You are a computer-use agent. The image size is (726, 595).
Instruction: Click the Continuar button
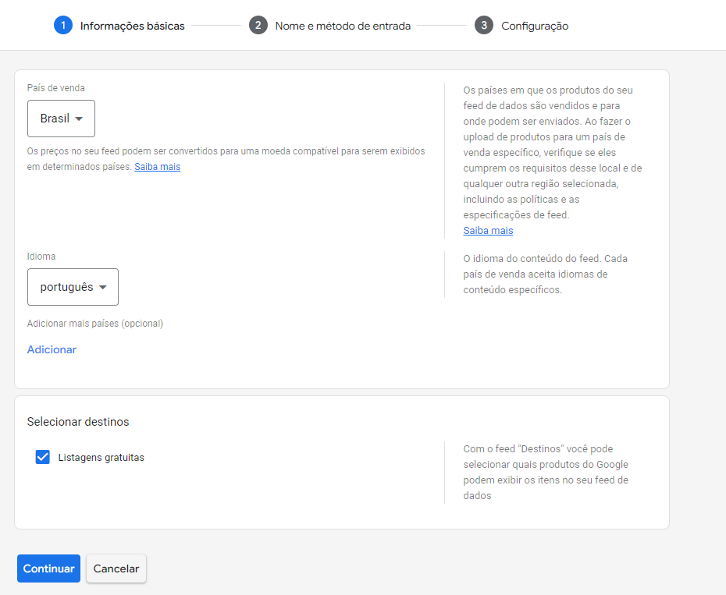click(48, 568)
